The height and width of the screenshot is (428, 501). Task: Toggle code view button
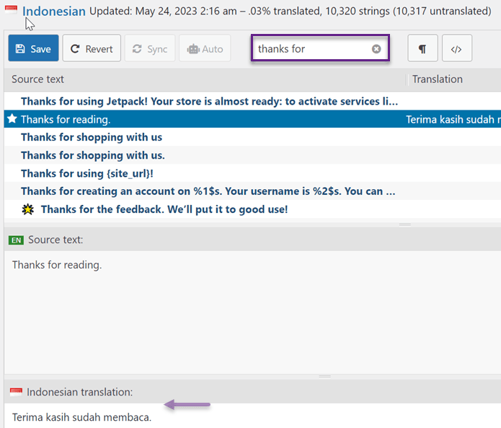coord(456,48)
